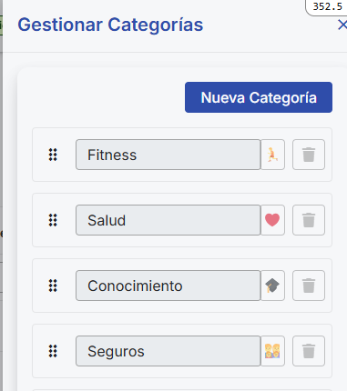Change the Fitness runner emoji icon

272,155
